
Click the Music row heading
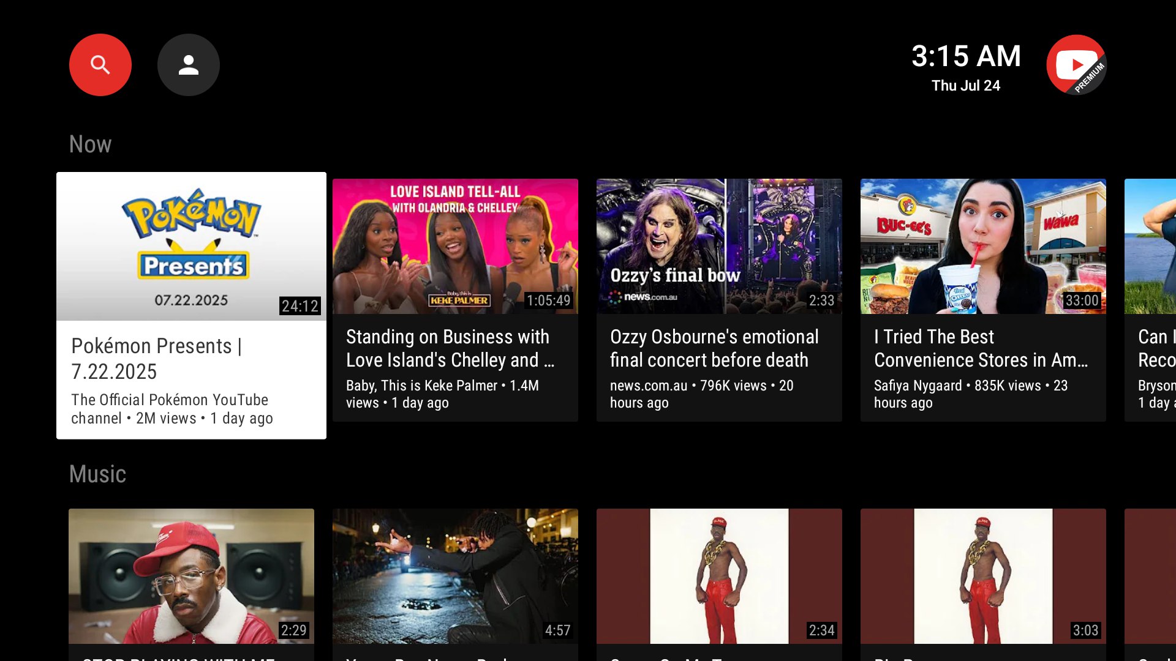pos(97,474)
